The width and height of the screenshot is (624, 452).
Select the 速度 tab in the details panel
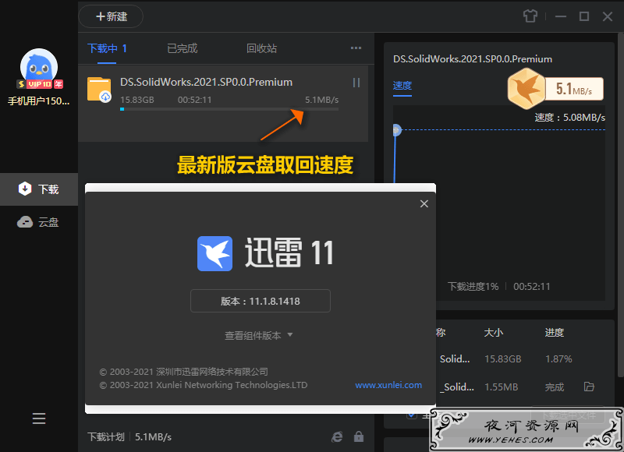click(402, 86)
